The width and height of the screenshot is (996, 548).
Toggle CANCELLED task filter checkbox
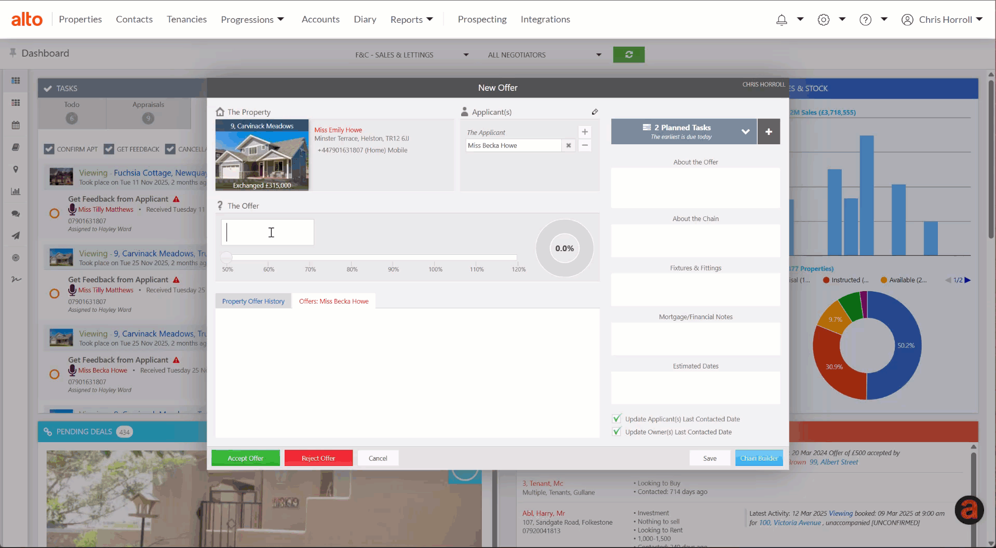(x=170, y=149)
